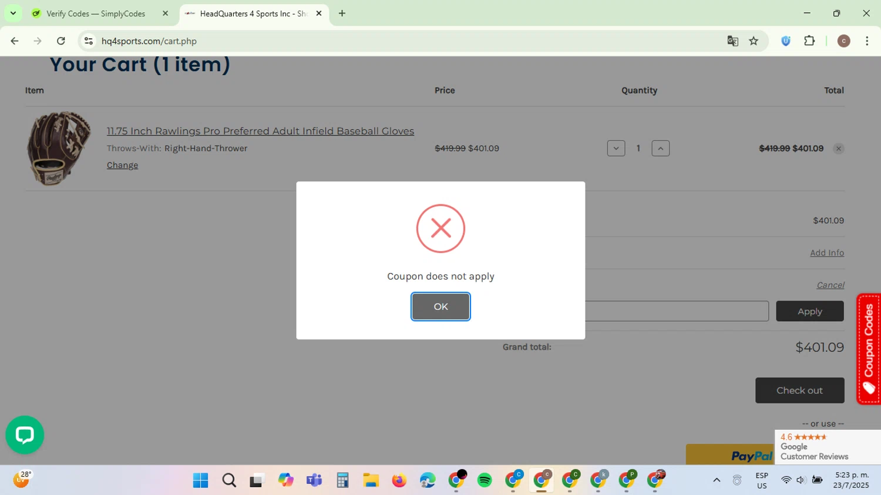Open File Explorer from the taskbar
This screenshot has height=495, width=881.
[371, 480]
